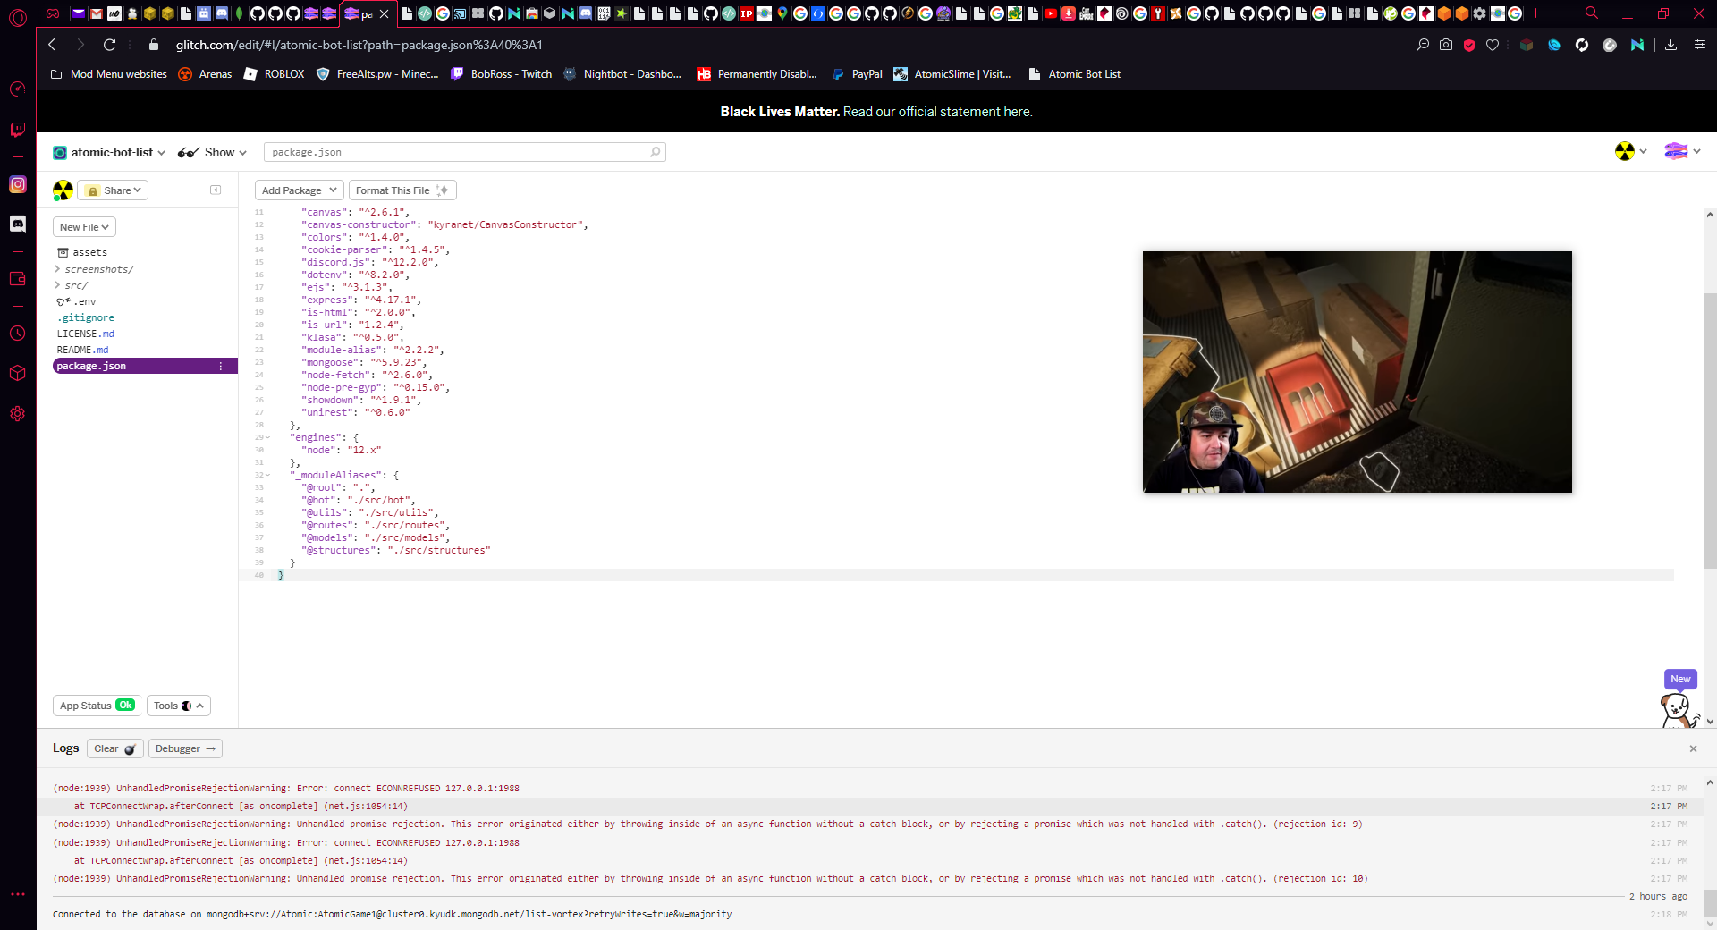1717x930 pixels.
Task: Open browsing history clock icon in sidebar
Action: tap(17, 334)
